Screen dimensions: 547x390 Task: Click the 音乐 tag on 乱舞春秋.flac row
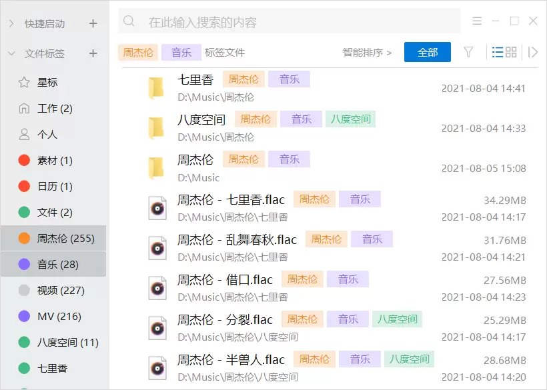[x=372, y=239]
